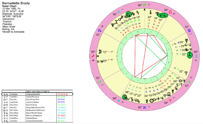Select the Gemini glyph on the descendant
203x124 pixels.
[196, 56]
